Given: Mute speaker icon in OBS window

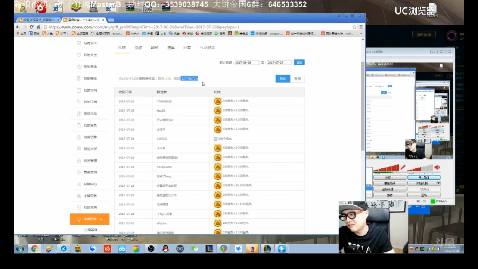Looking at the screenshot, I should [437, 167].
